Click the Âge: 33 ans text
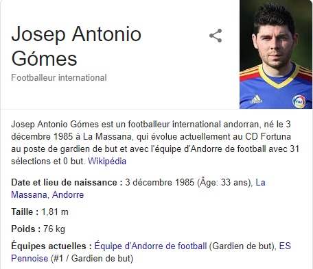Screen dimensions: 313x269 click(x=224, y=183)
